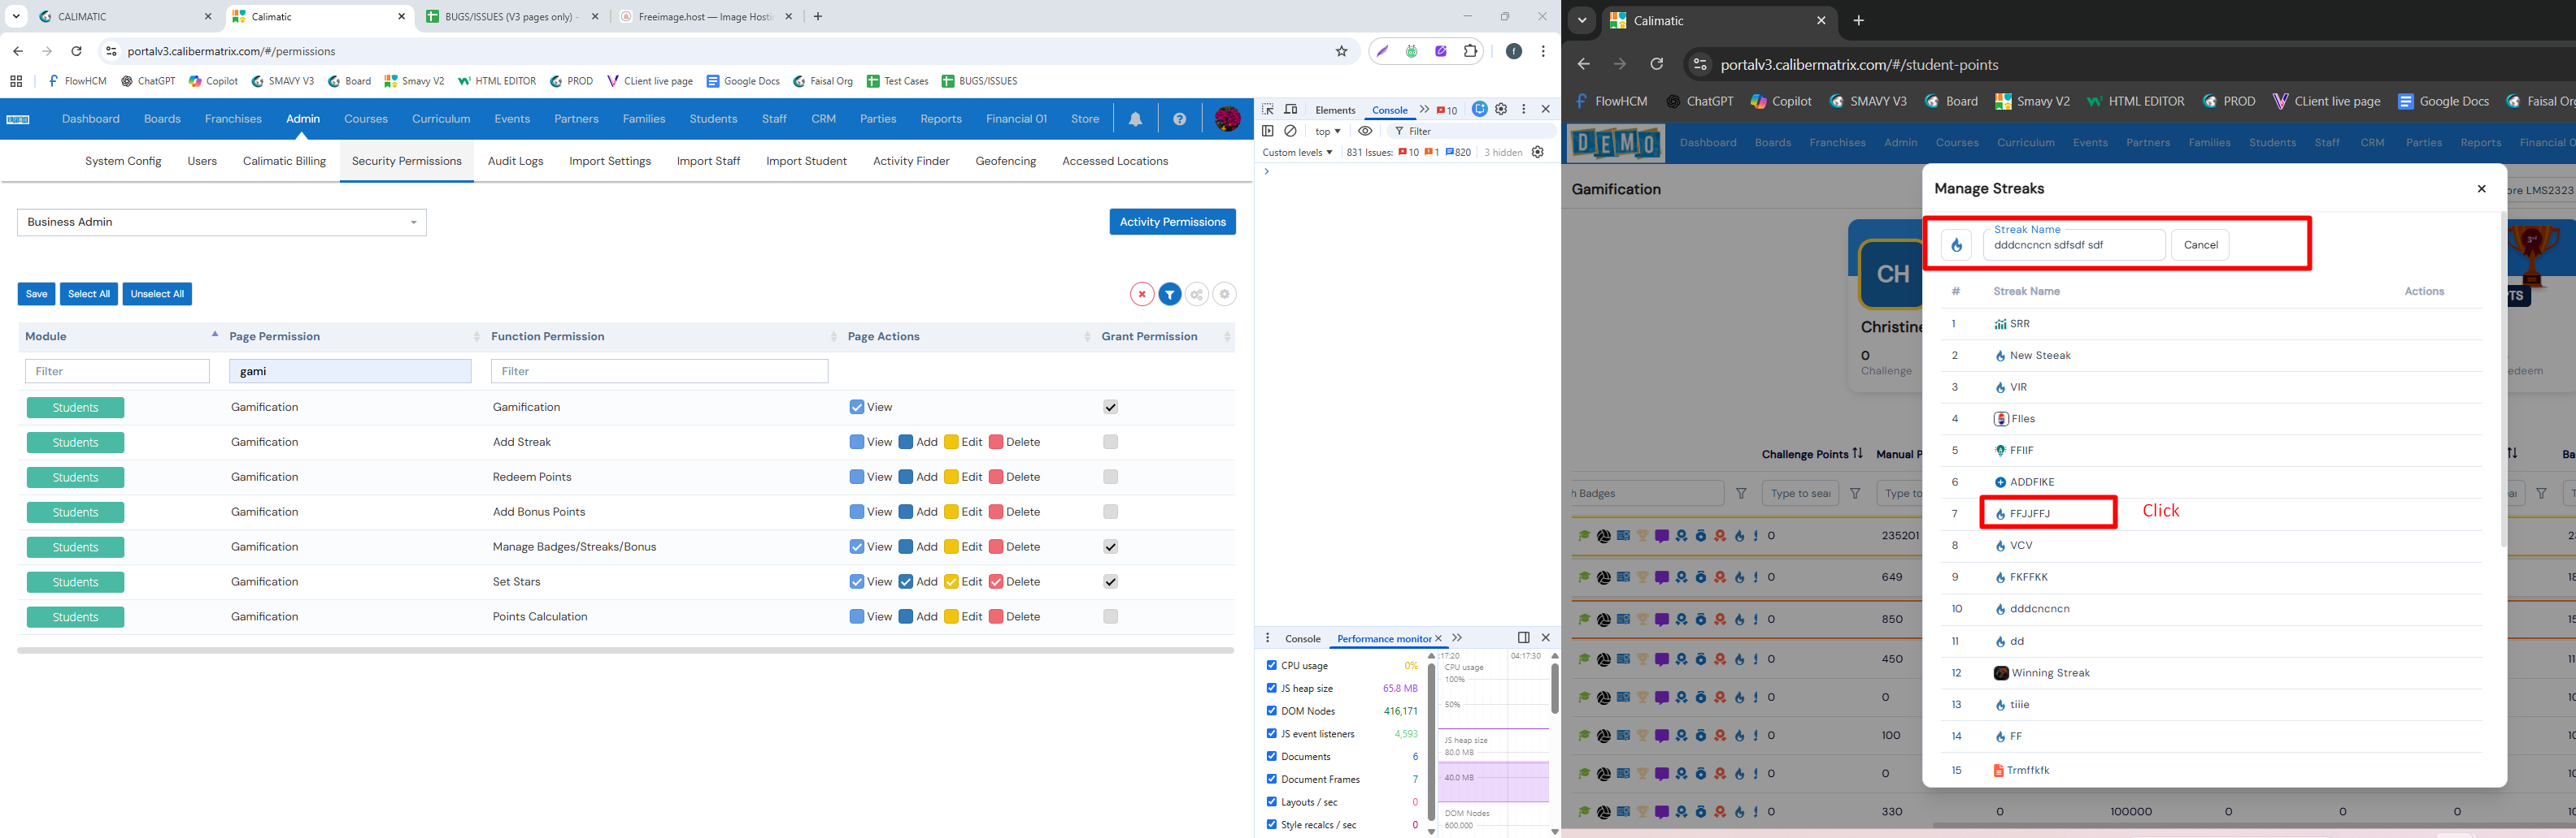Open the notifications bell in the navbar
This screenshot has height=838, width=2576.
click(1135, 119)
